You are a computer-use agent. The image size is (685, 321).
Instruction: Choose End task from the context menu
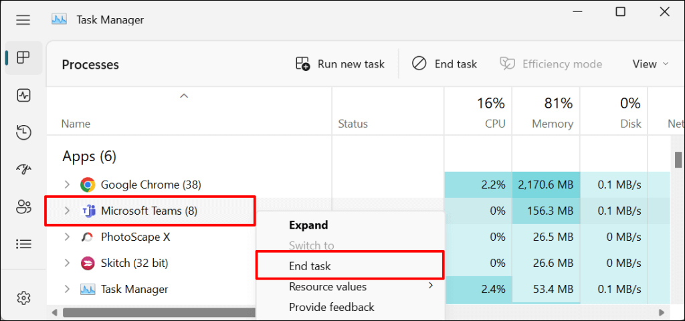(310, 266)
